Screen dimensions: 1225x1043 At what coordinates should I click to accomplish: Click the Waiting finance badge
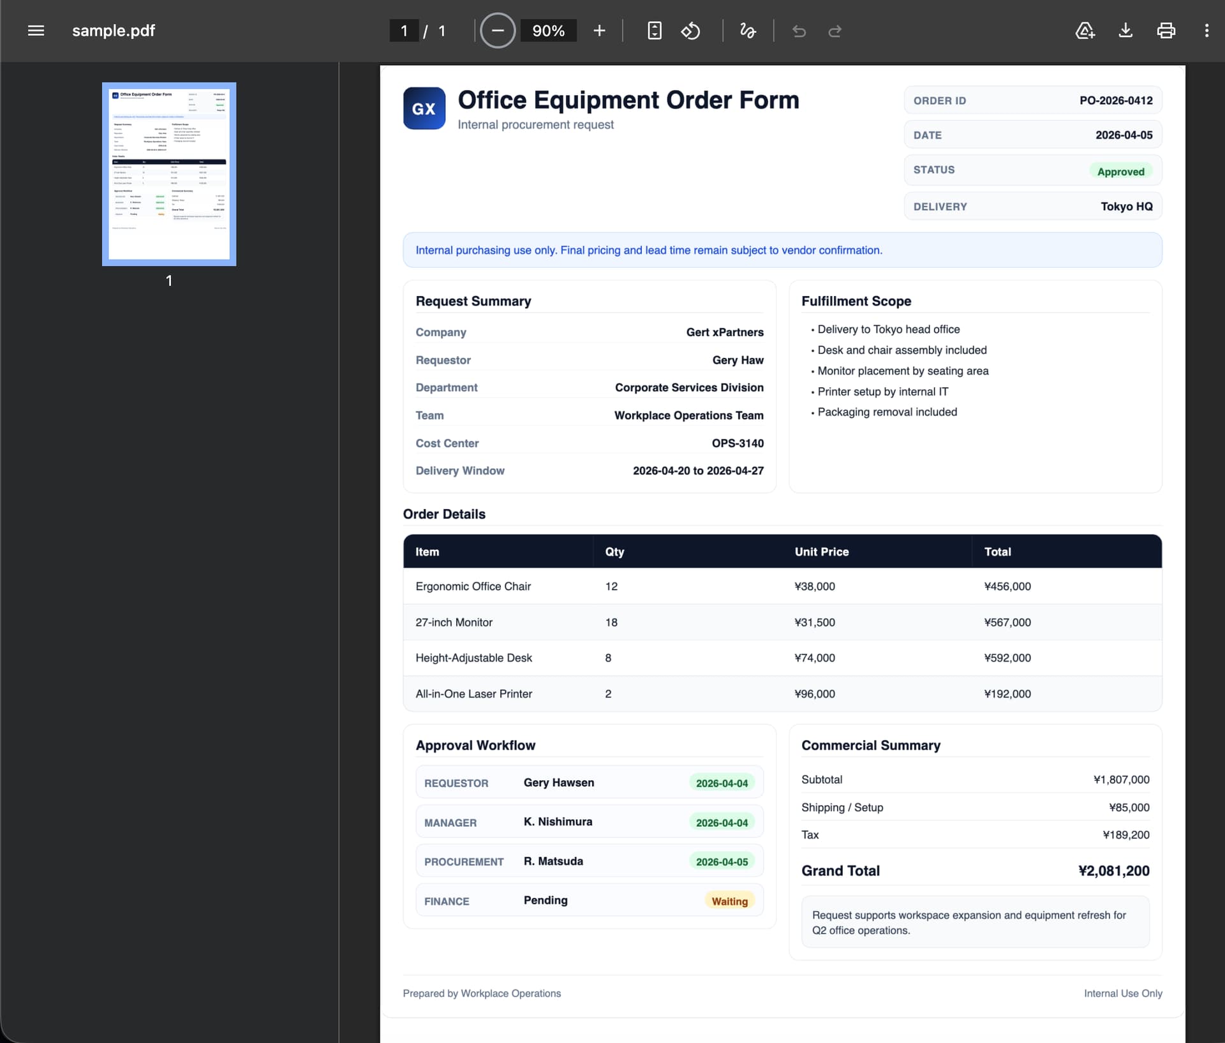click(x=729, y=901)
